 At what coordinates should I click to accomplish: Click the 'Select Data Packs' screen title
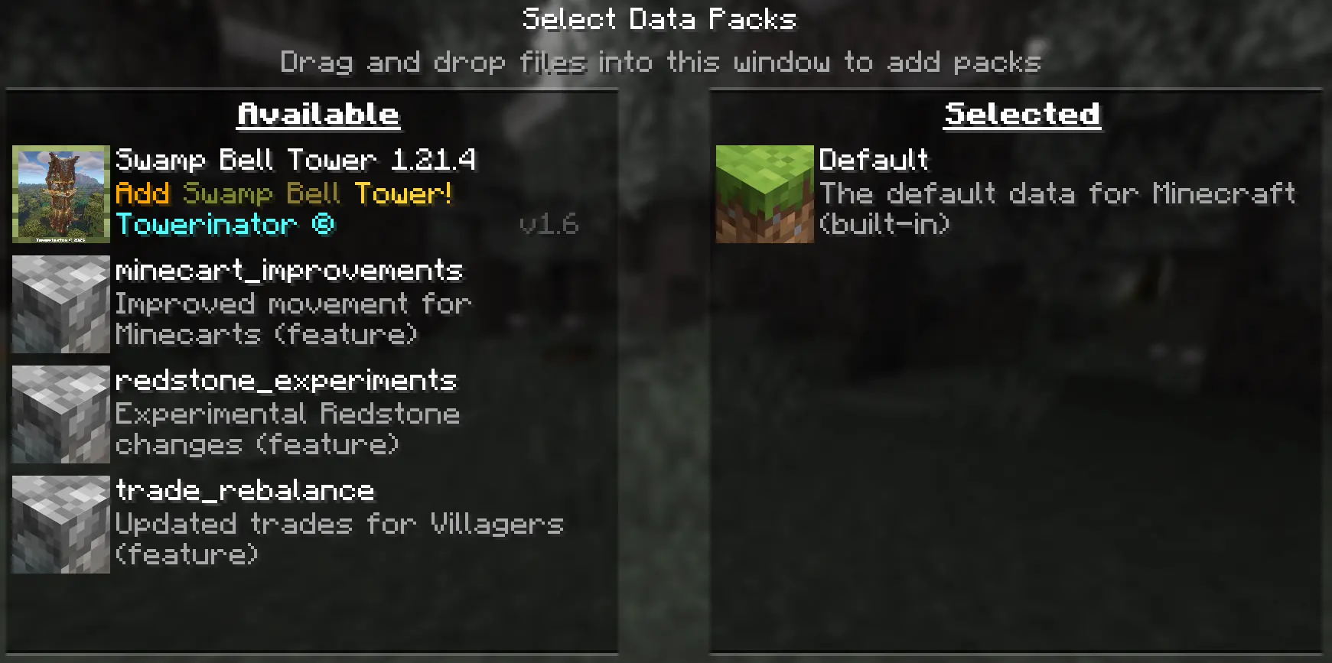pyautogui.click(x=659, y=19)
